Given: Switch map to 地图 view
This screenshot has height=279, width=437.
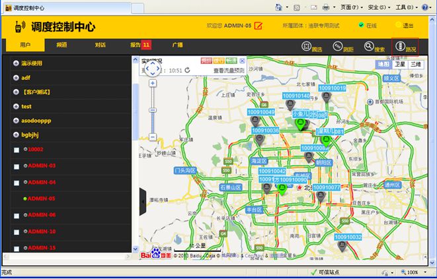Looking at the screenshot, I should pyautogui.click(x=383, y=64).
